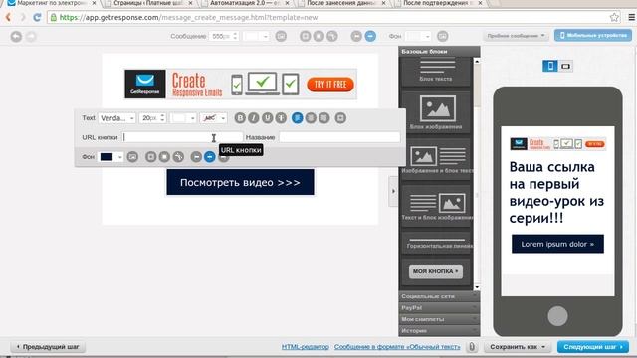Open image picker next to top Фон swatch
This screenshot has width=637, height=358.
(x=442, y=36)
